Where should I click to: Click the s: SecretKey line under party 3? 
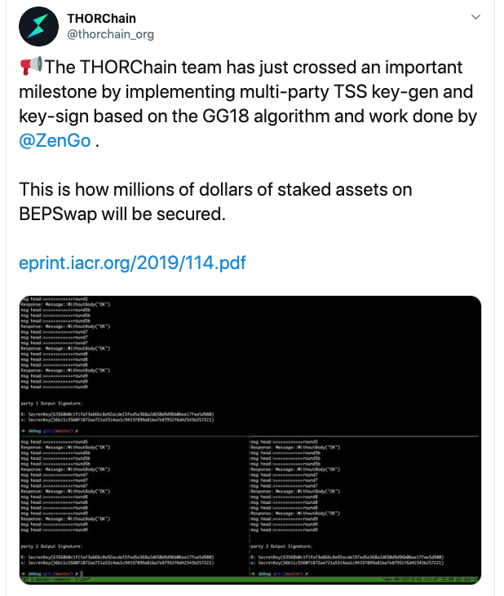pos(347,563)
